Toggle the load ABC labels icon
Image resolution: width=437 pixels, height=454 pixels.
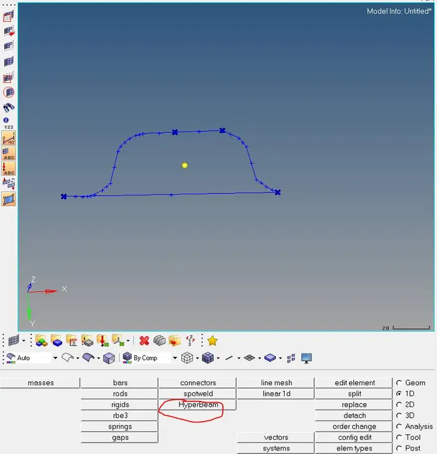9,169
